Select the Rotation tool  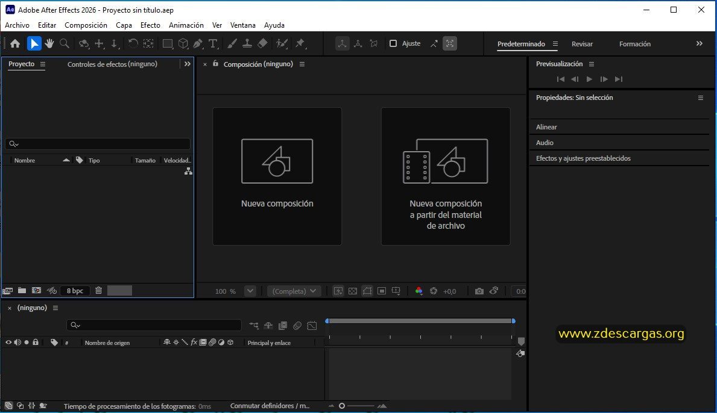[133, 43]
